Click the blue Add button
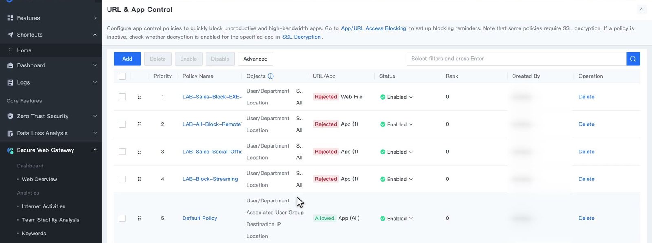 (127, 59)
